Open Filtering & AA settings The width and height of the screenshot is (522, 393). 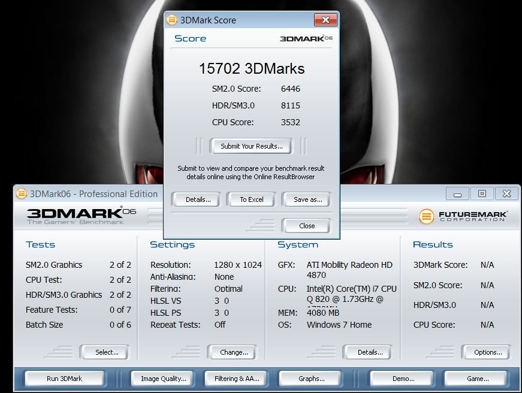coord(236,379)
